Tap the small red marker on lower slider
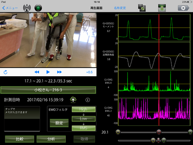Viewport: 193px width, 145px height. tap(158, 140)
